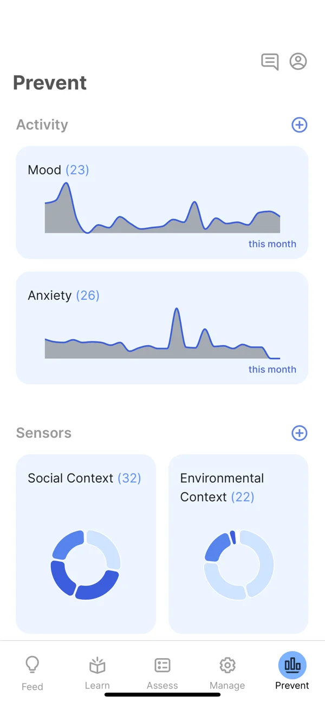Switch to the Assess tab label
Viewport: 325px width, 703px height.
pos(162,685)
